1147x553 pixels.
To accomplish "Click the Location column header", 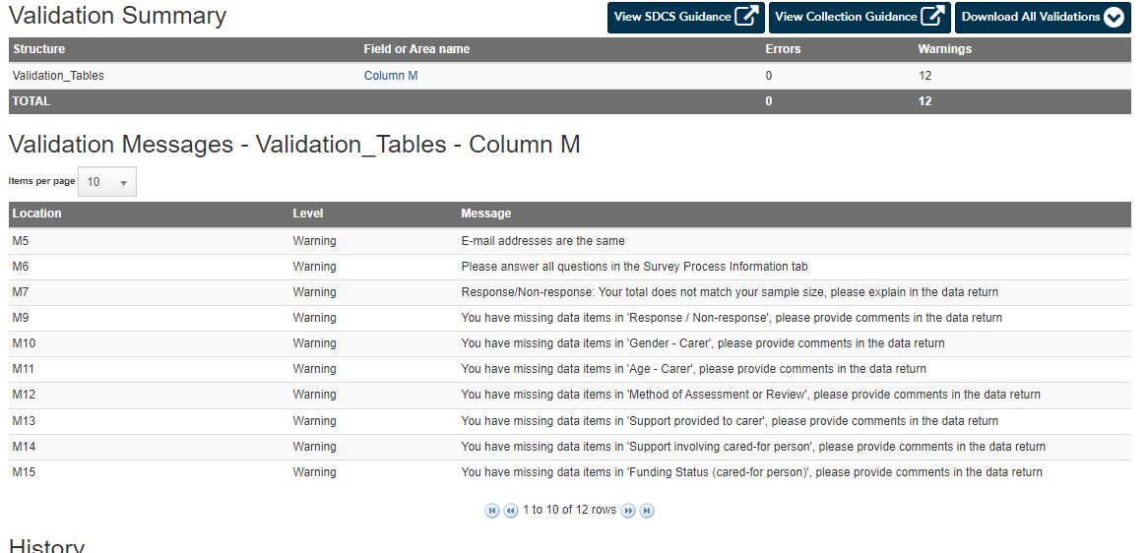I will click(36, 214).
